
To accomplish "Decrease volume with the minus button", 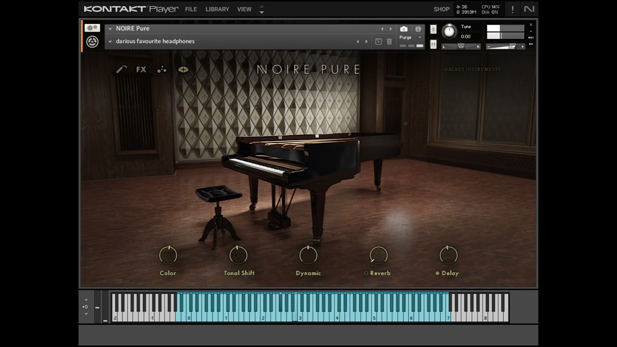I will point(488,47).
